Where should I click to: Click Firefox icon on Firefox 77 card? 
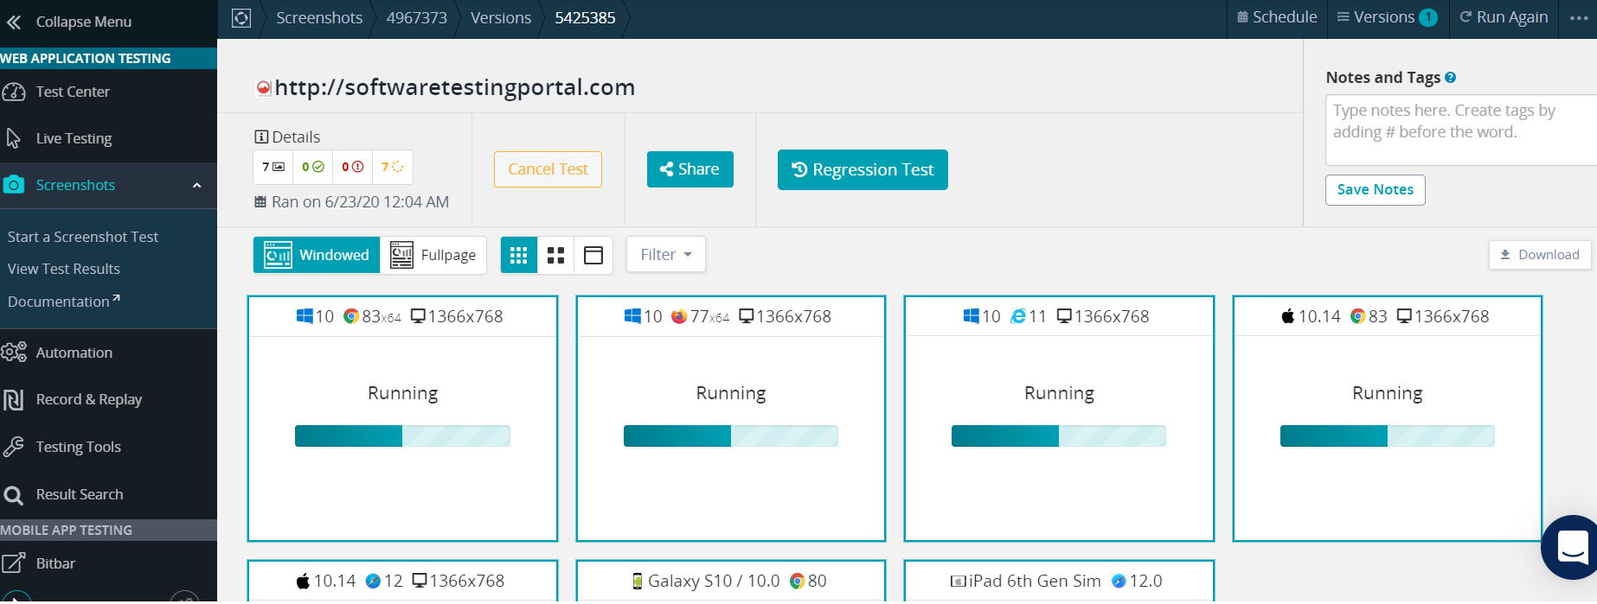coord(679,316)
